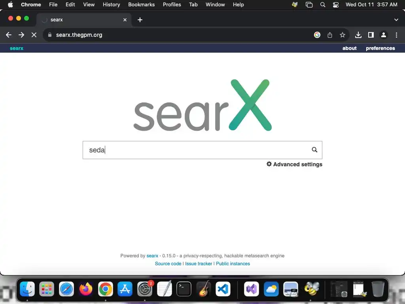Click the searx link in footer

pos(152,256)
